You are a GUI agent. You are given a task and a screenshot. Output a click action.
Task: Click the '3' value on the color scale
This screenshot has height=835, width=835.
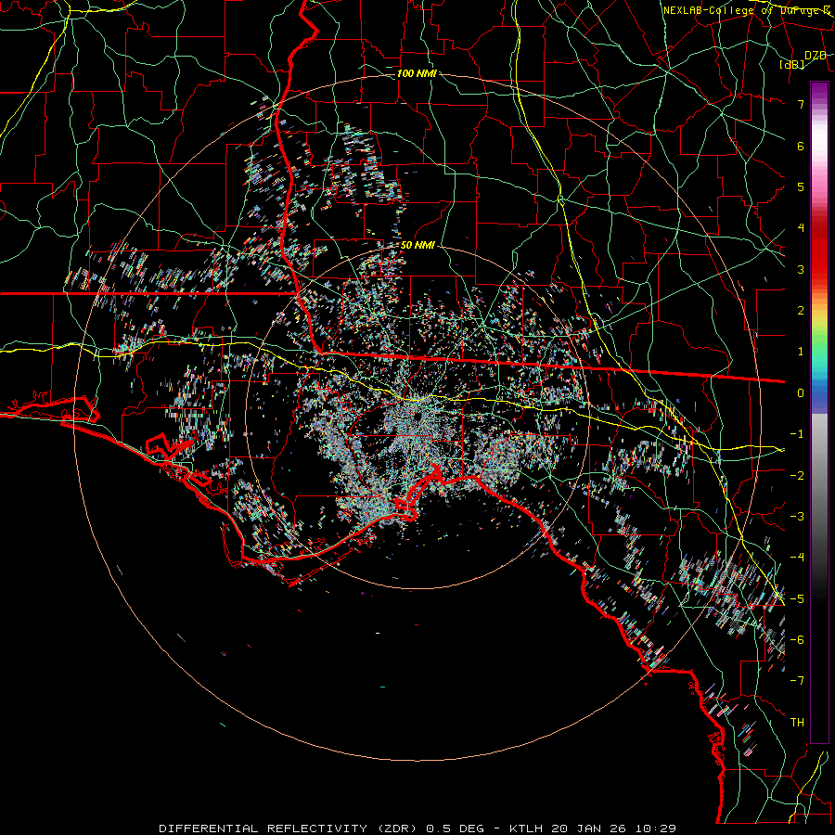pyautogui.click(x=801, y=269)
